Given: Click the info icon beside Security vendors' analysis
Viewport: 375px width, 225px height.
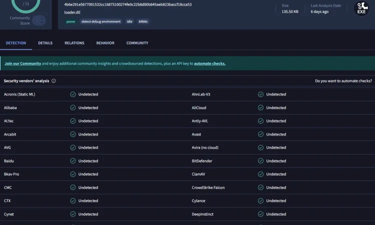Looking at the screenshot, I should pos(53,81).
